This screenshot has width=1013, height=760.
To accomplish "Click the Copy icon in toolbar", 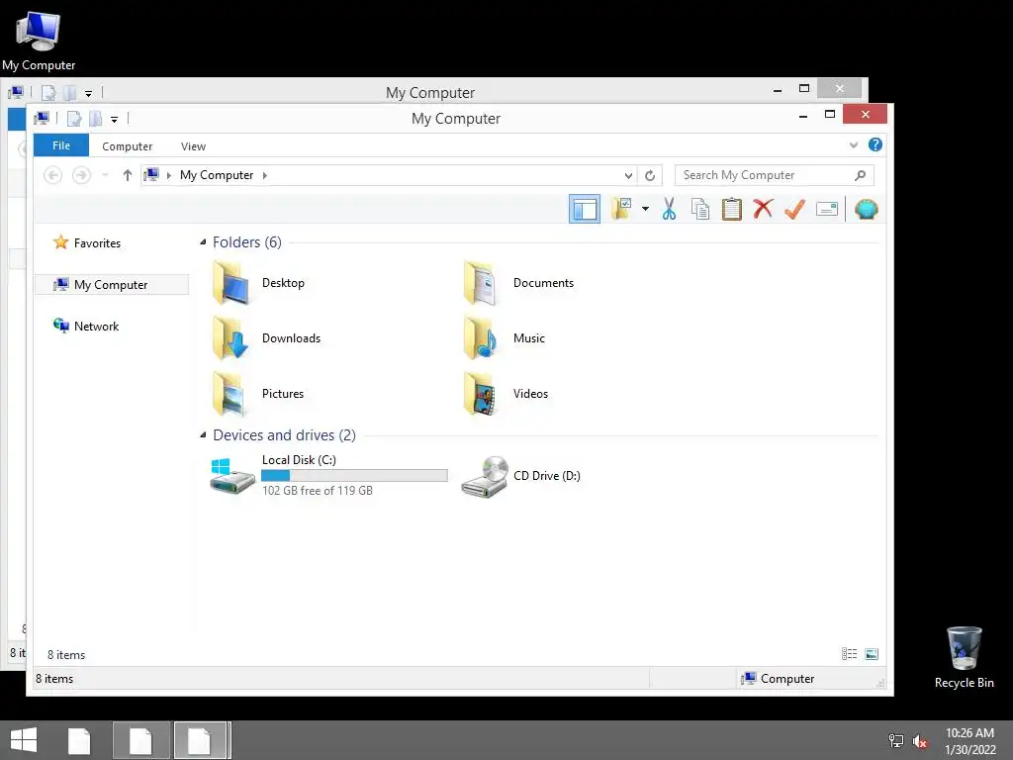I will point(700,209).
